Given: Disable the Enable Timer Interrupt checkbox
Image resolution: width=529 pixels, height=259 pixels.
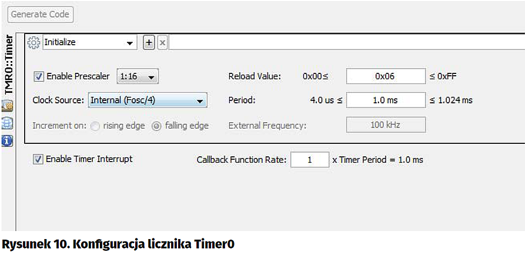Looking at the screenshot, I should (39, 159).
